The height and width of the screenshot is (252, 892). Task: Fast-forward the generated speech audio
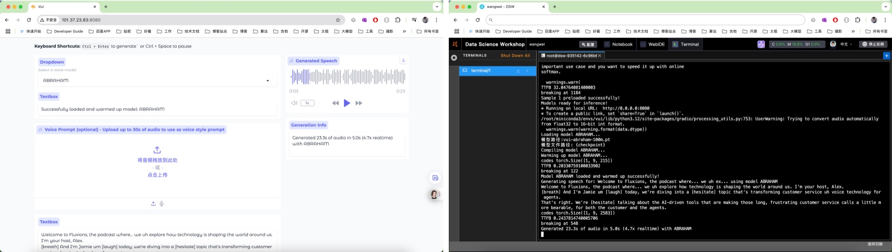tap(358, 103)
